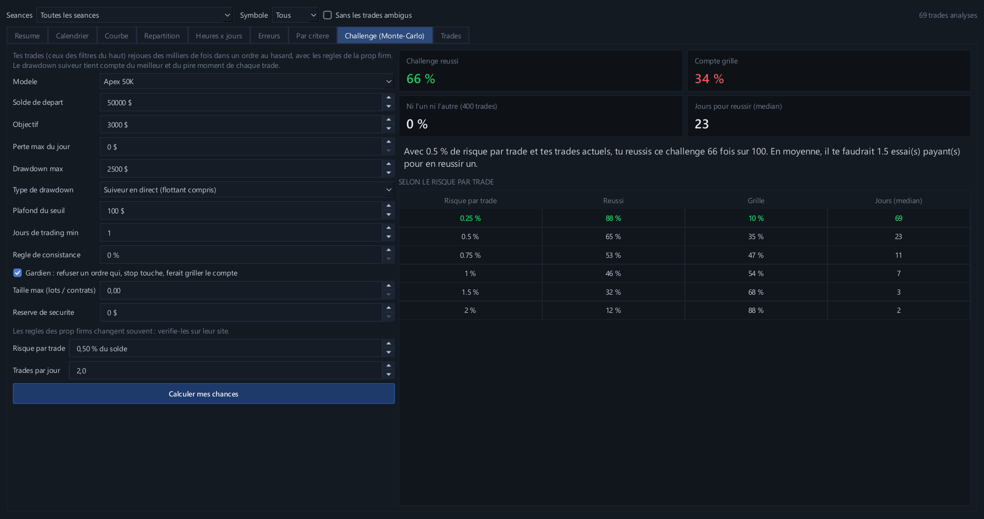Increase the Solde de depart value
This screenshot has height=519, width=984.
click(x=389, y=98)
